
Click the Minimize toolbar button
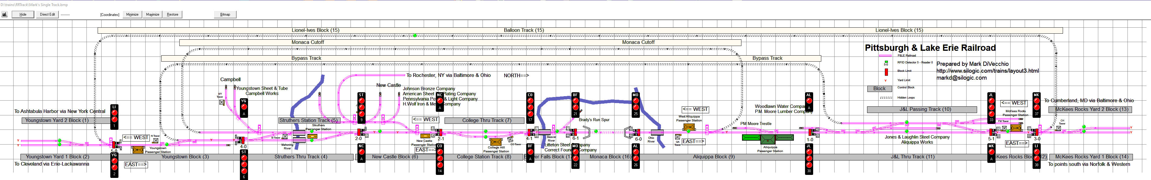132,14
